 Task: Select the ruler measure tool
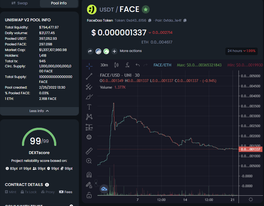89,151
